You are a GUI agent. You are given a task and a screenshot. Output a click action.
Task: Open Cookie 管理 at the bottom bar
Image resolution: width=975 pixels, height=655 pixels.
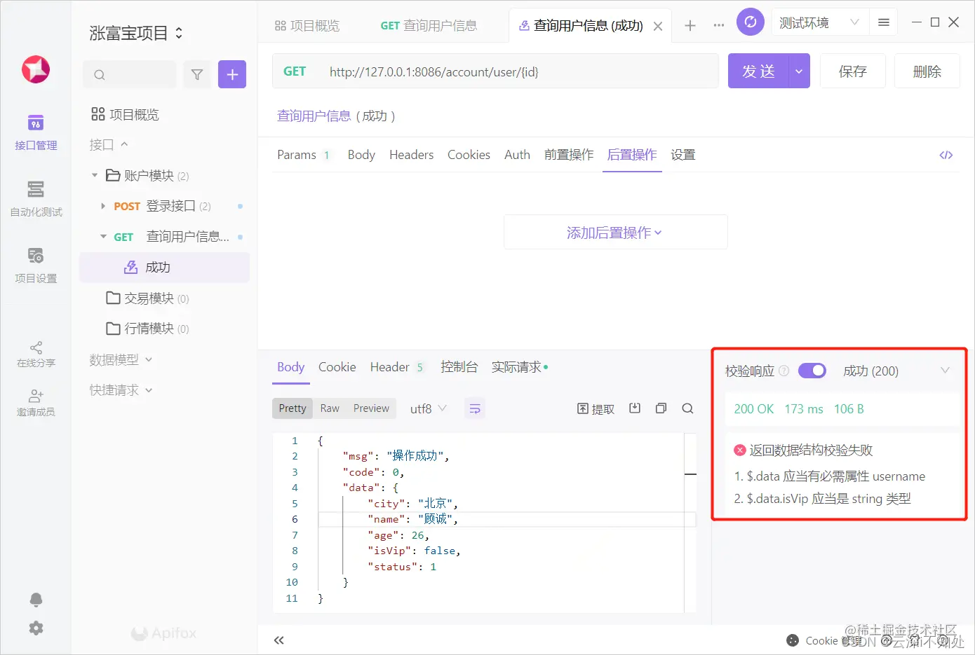click(x=824, y=640)
